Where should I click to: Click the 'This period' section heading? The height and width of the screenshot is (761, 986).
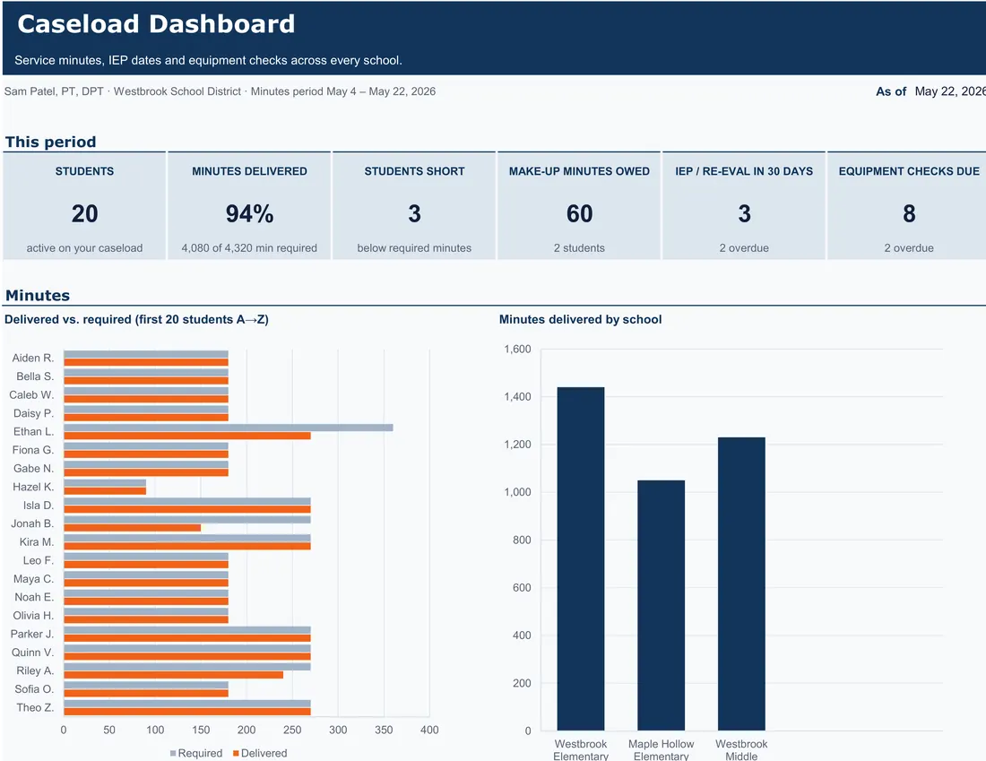coord(50,142)
